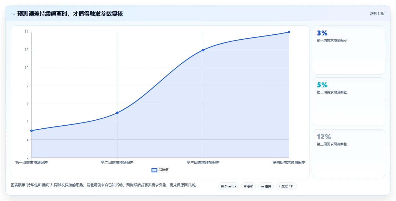This screenshot has width=396, height=201.
Task: Click the x-axis label 第一周需求预测偏差
Action: [31, 162]
